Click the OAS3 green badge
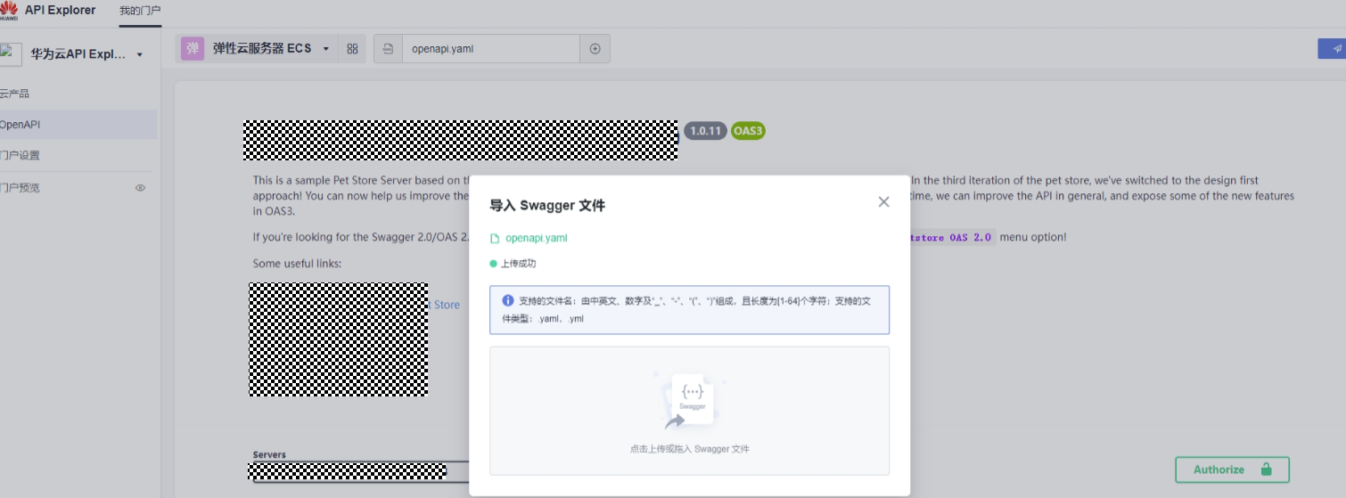 pyautogui.click(x=748, y=131)
